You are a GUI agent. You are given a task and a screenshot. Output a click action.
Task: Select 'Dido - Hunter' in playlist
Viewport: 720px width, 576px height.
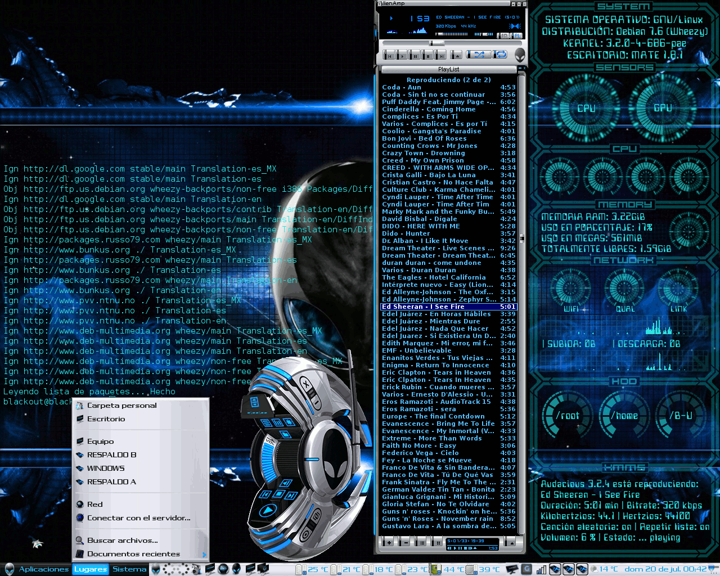point(448,233)
